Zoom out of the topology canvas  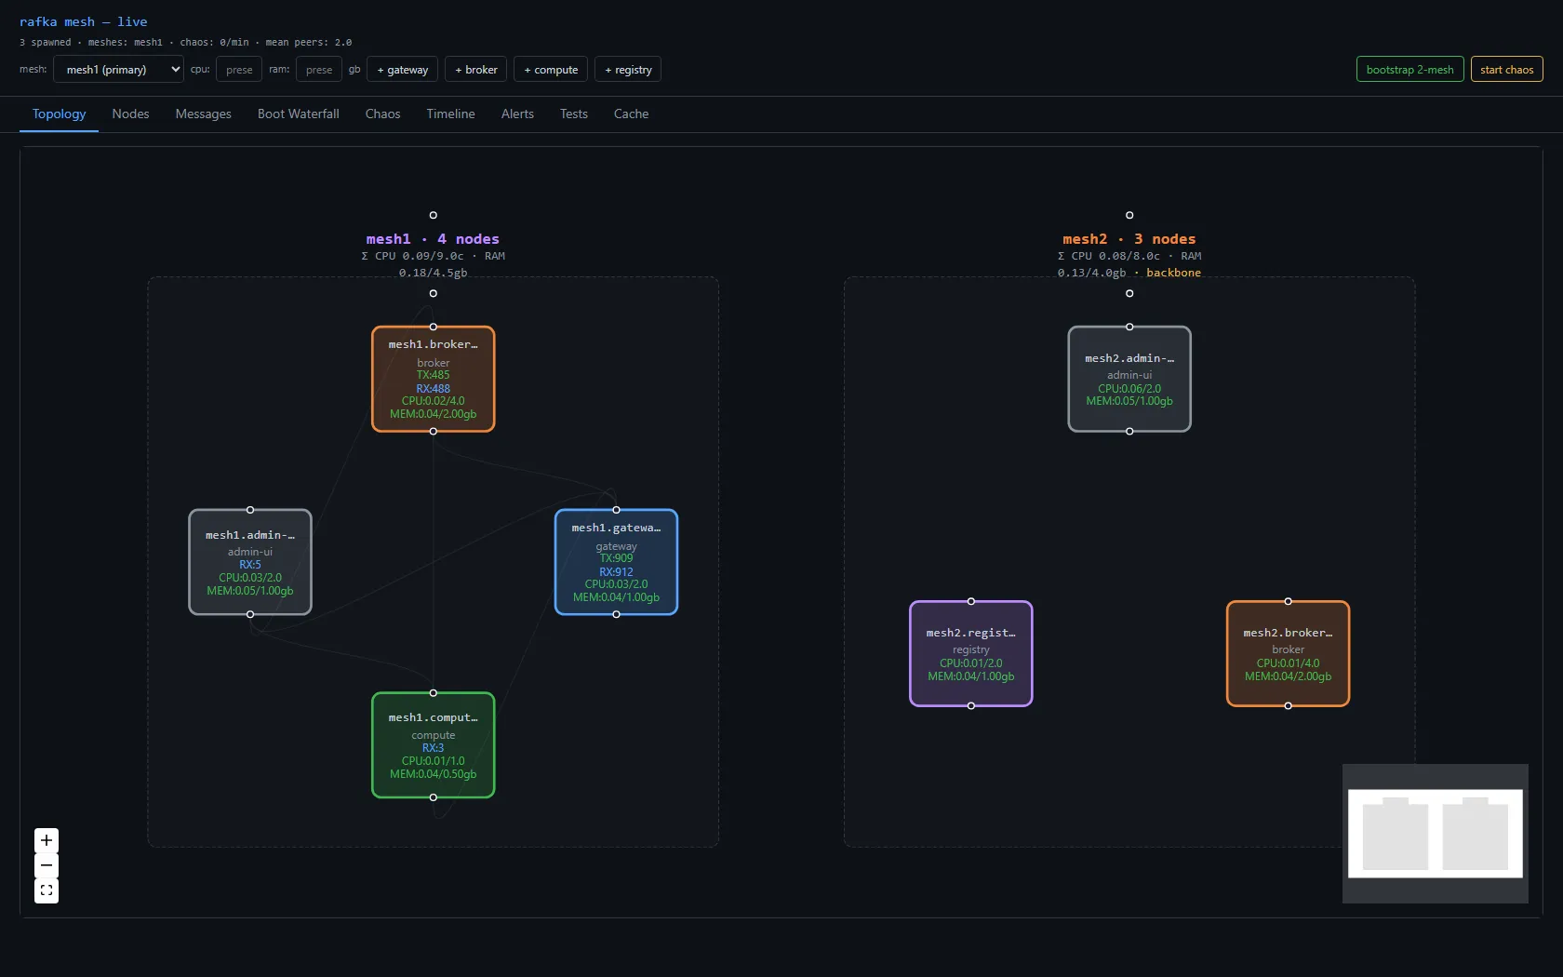pyautogui.click(x=47, y=865)
